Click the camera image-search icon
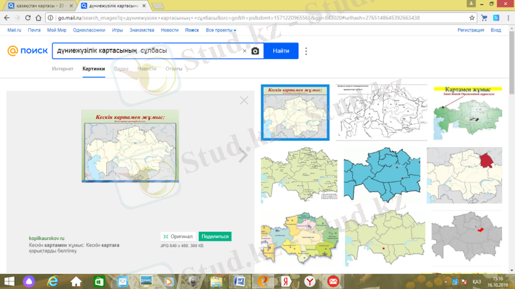 256,51
